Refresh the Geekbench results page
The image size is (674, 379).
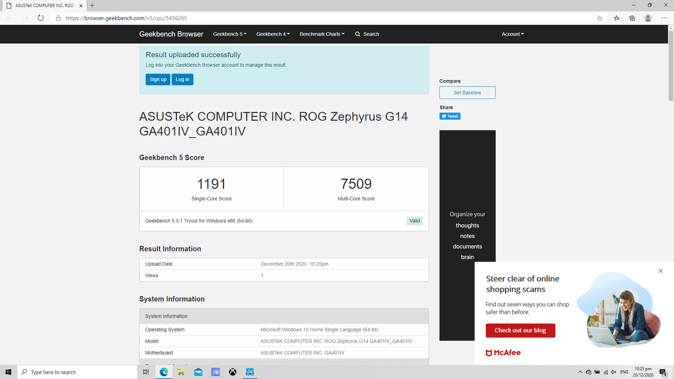[40, 18]
